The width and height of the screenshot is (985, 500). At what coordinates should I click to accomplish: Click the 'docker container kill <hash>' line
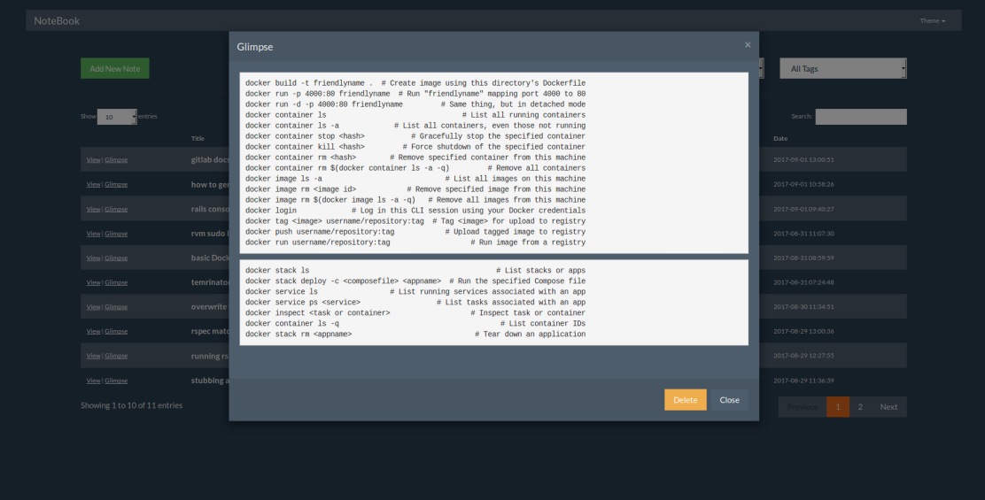pyautogui.click(x=415, y=147)
